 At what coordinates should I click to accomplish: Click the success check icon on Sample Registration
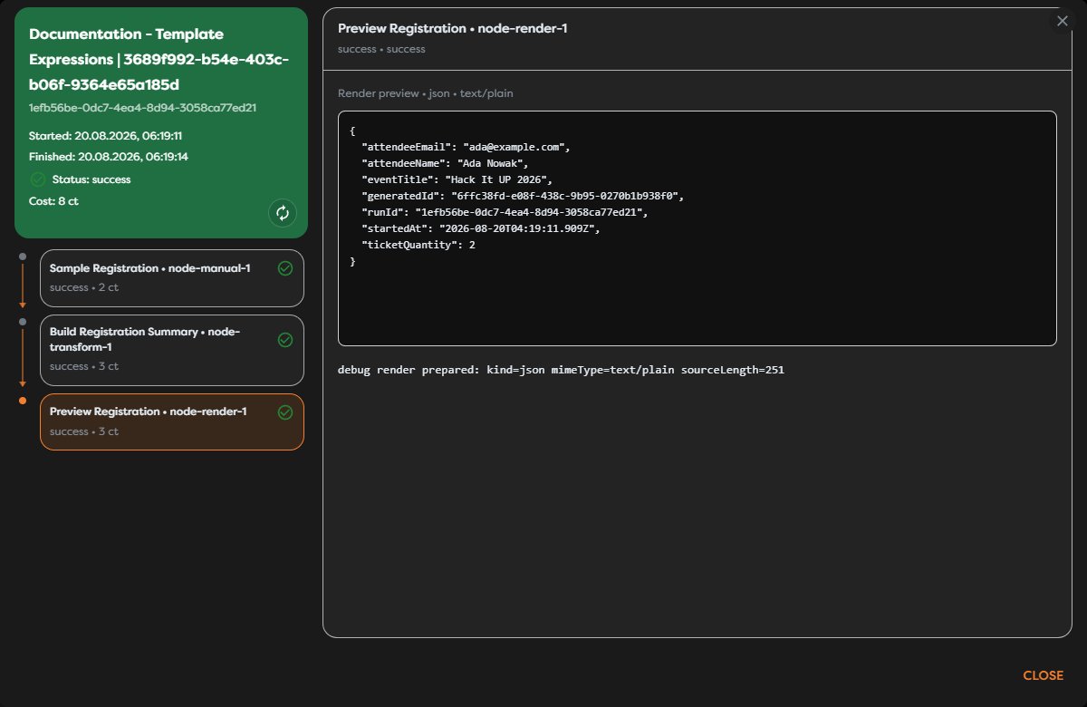pos(285,268)
